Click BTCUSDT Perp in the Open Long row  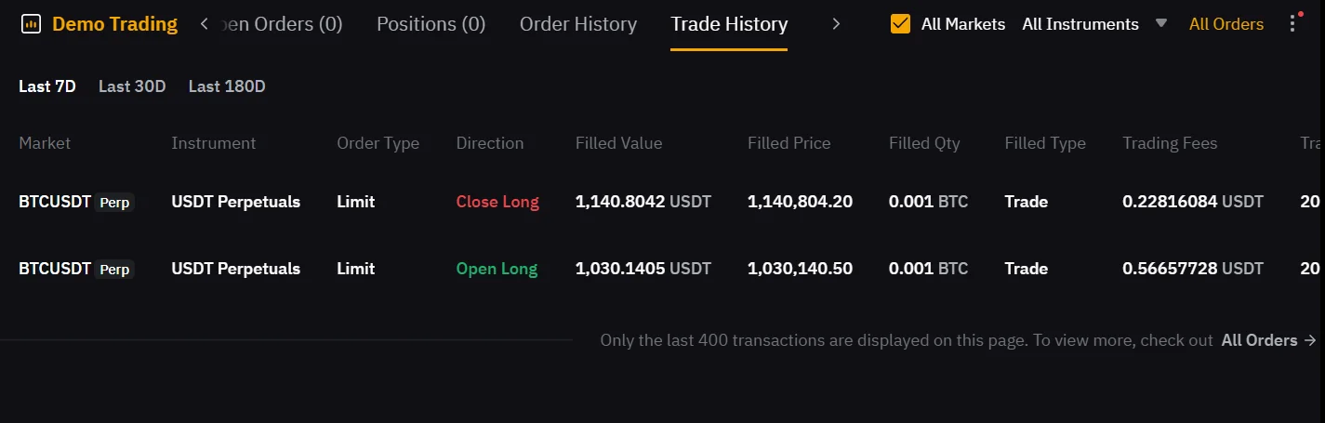coord(76,269)
